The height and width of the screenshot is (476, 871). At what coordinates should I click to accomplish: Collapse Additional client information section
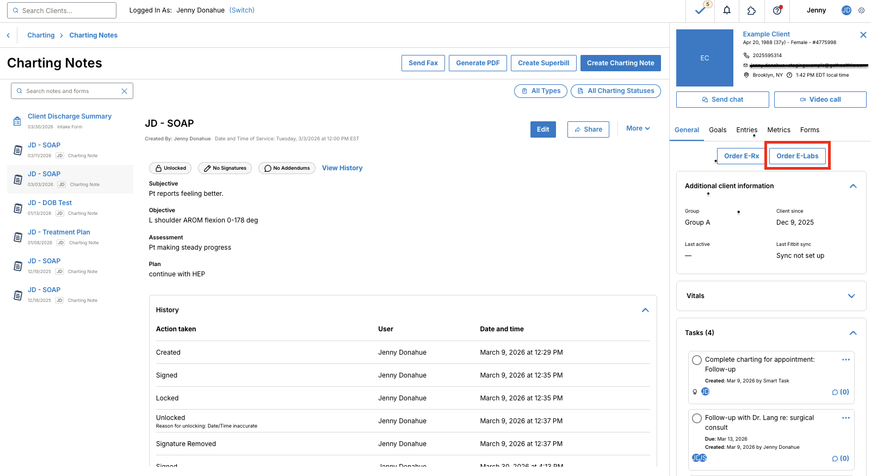[853, 186]
